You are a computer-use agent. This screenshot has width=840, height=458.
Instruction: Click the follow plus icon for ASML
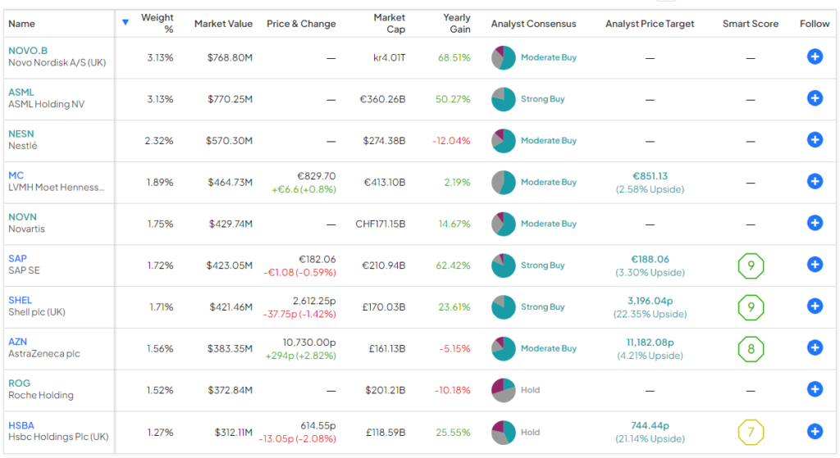(814, 98)
